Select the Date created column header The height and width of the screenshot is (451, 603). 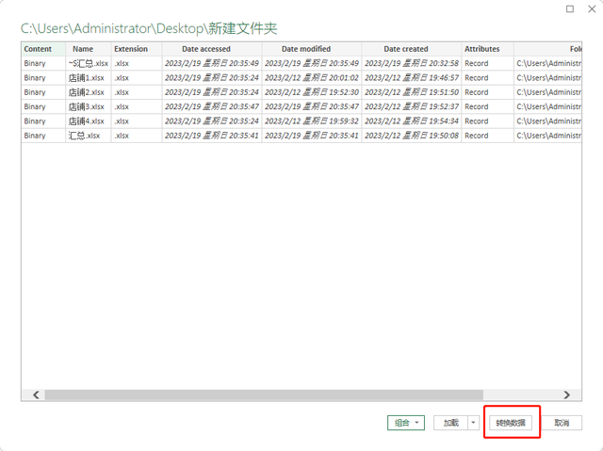tap(412, 49)
